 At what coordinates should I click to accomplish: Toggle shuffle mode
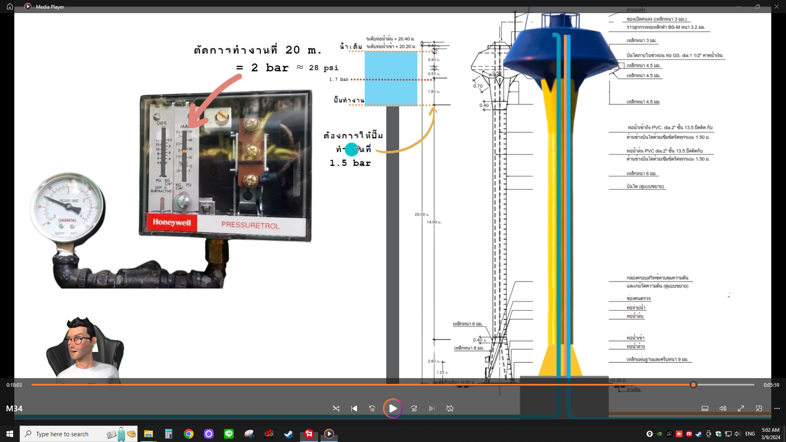point(336,408)
